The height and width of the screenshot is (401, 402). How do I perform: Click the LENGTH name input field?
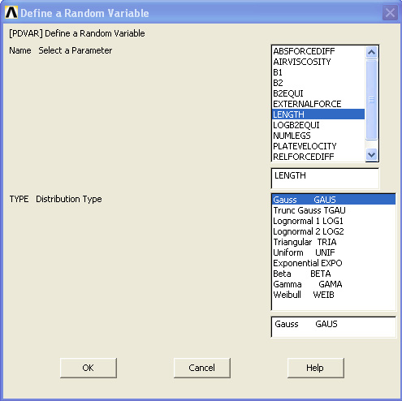[325, 179]
